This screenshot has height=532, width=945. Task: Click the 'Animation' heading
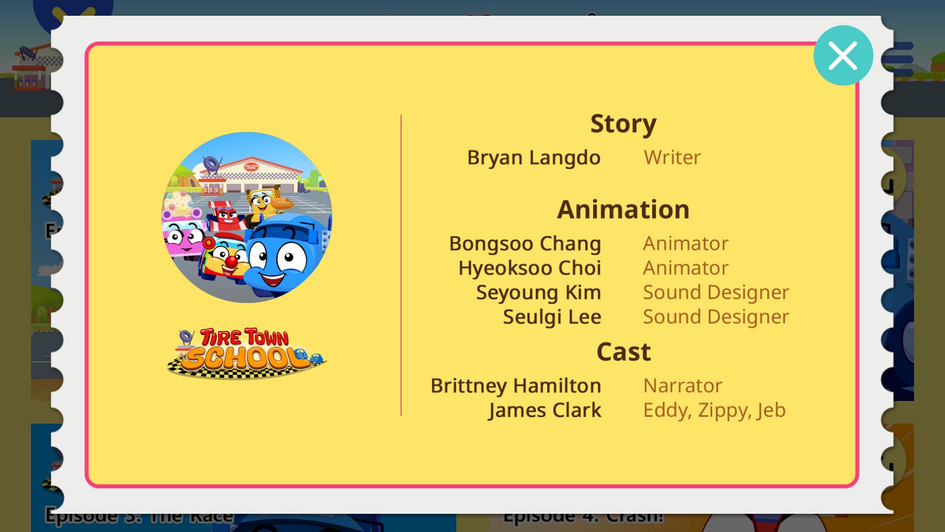tap(623, 209)
